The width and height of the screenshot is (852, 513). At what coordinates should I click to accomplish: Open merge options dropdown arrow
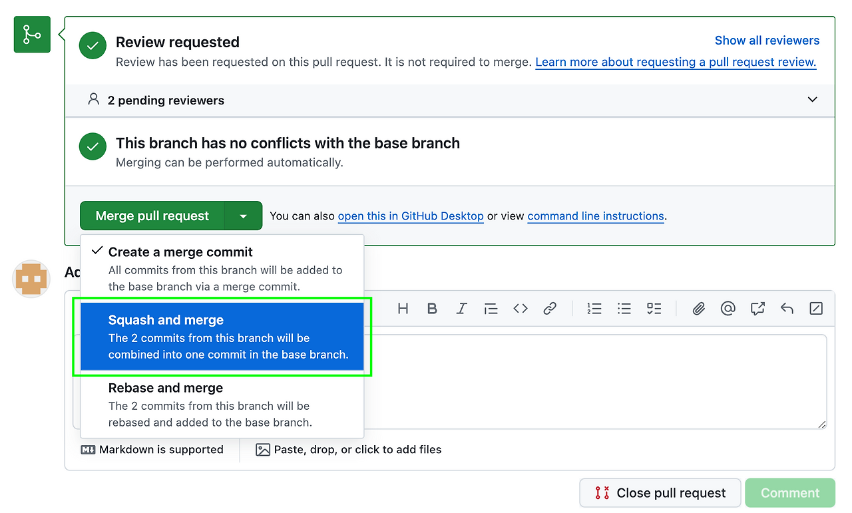pyautogui.click(x=244, y=216)
